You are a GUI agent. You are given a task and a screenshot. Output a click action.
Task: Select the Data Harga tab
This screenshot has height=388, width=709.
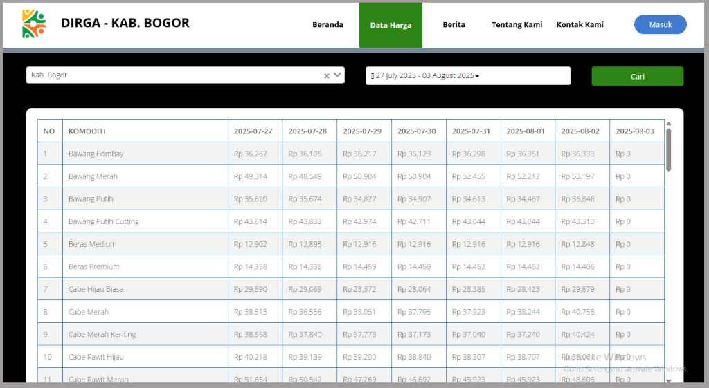point(391,25)
